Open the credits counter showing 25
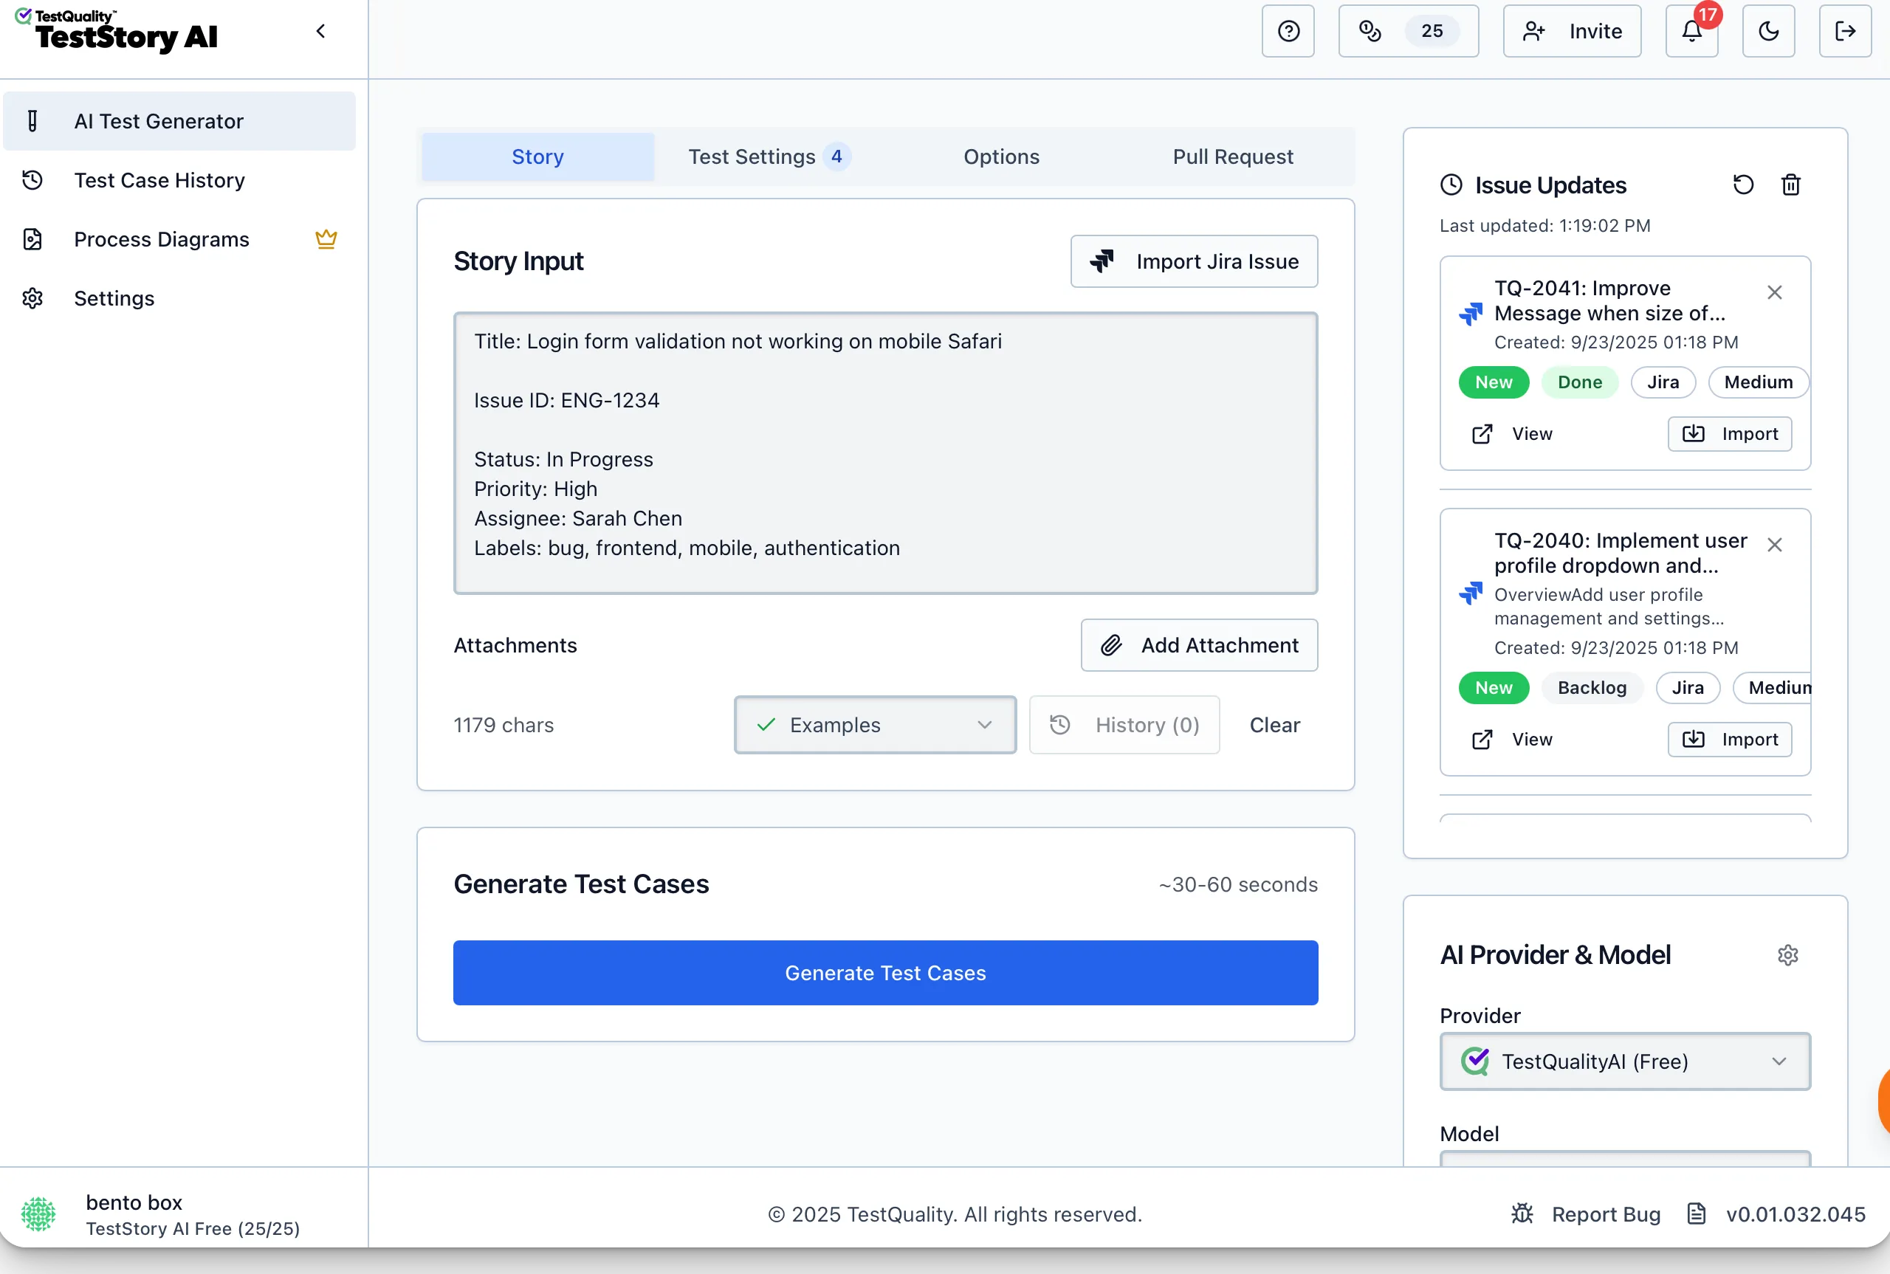The image size is (1890, 1274). [1408, 31]
